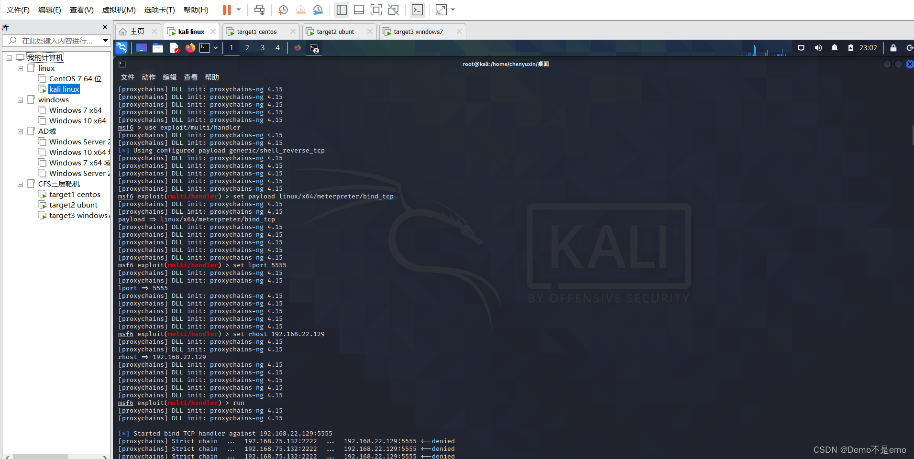
Task: Toggle the console view button
Action: 418,10
